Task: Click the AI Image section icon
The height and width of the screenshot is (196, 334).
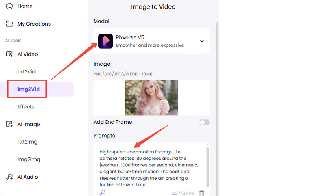Action: (x=9, y=124)
